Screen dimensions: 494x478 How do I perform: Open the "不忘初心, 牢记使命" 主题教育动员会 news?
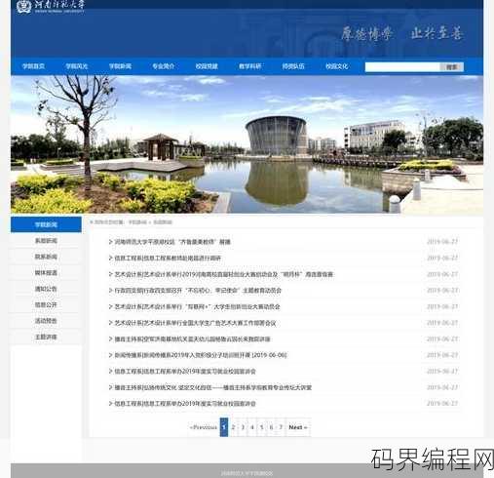(x=198, y=291)
